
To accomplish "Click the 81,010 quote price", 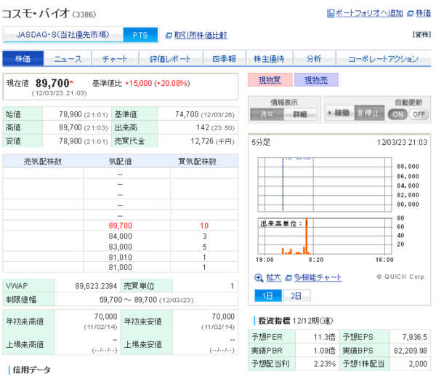I will point(120,257).
